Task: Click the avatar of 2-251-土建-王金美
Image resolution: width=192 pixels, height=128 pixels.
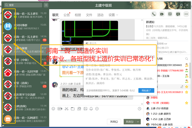Action: [55, 85]
